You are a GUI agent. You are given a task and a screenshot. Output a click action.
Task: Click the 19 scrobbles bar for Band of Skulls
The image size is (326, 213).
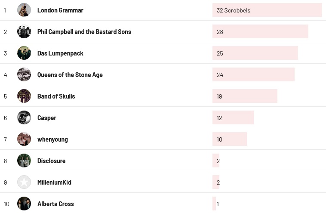[x=244, y=96]
